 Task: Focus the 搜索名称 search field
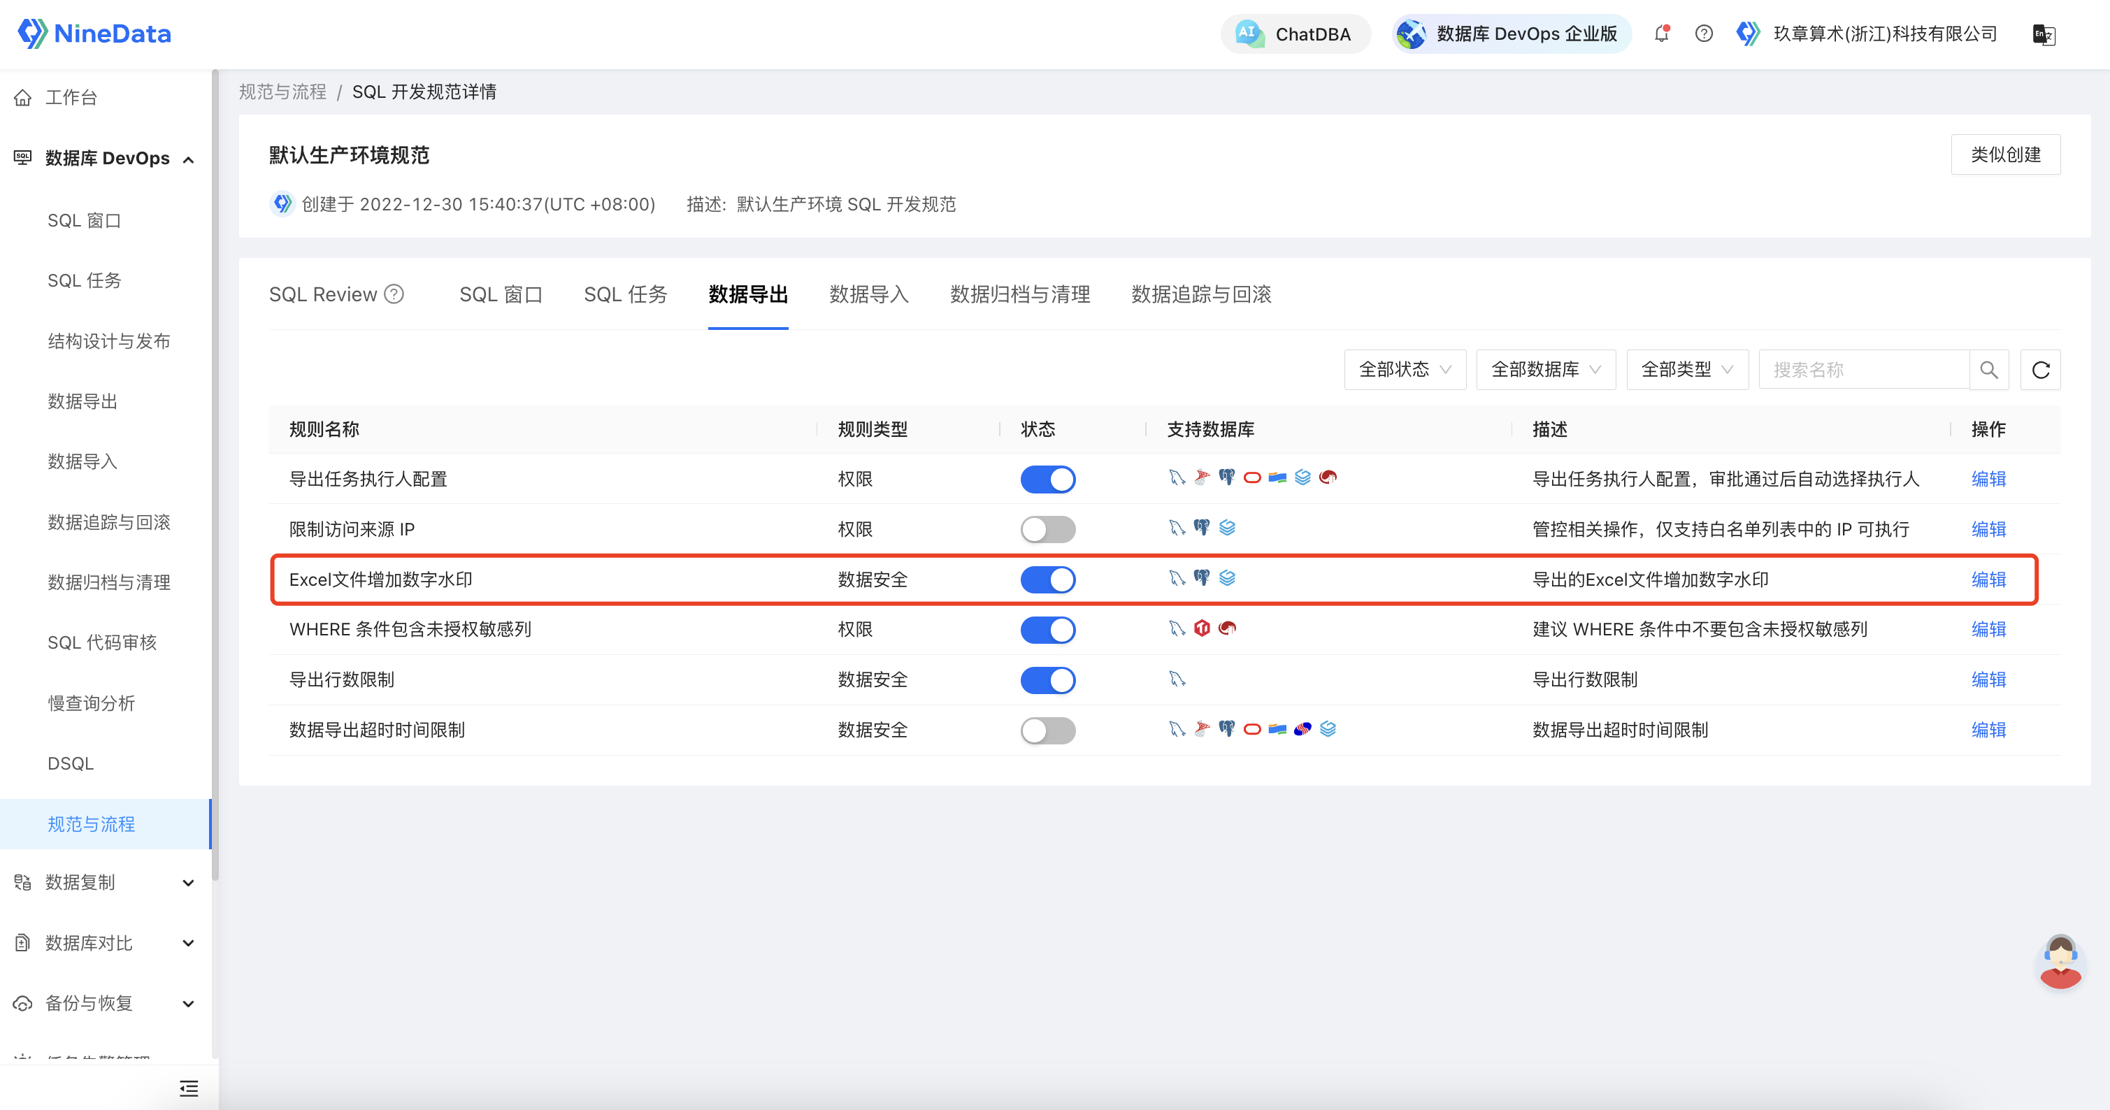tap(1865, 370)
